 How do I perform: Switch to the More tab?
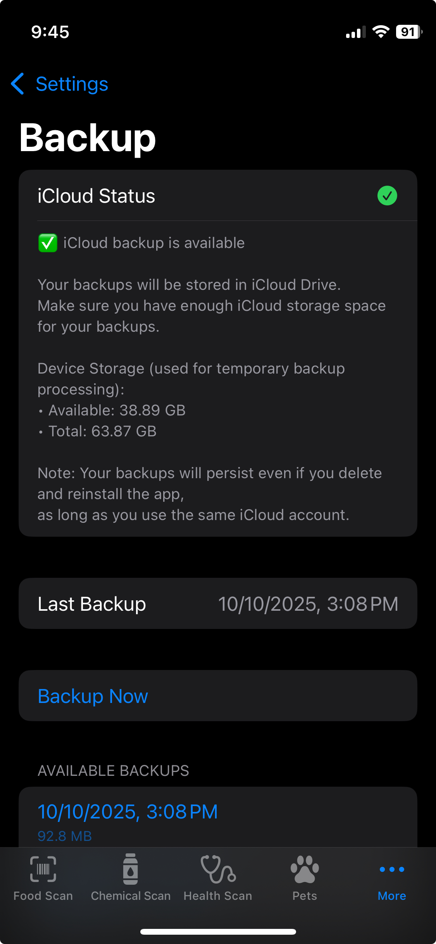tap(391, 880)
